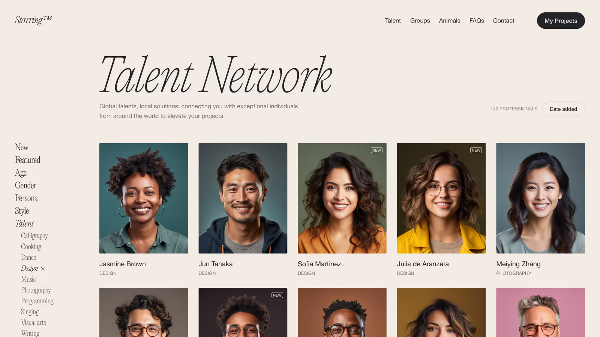This screenshot has height=337, width=600.
Task: Toggle the Programming talent filter
Action: (x=37, y=301)
